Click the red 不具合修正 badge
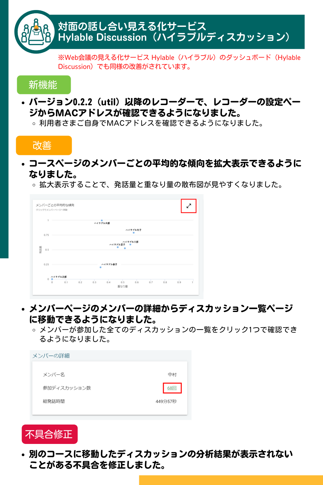The image size is (323, 485). tap(50, 434)
